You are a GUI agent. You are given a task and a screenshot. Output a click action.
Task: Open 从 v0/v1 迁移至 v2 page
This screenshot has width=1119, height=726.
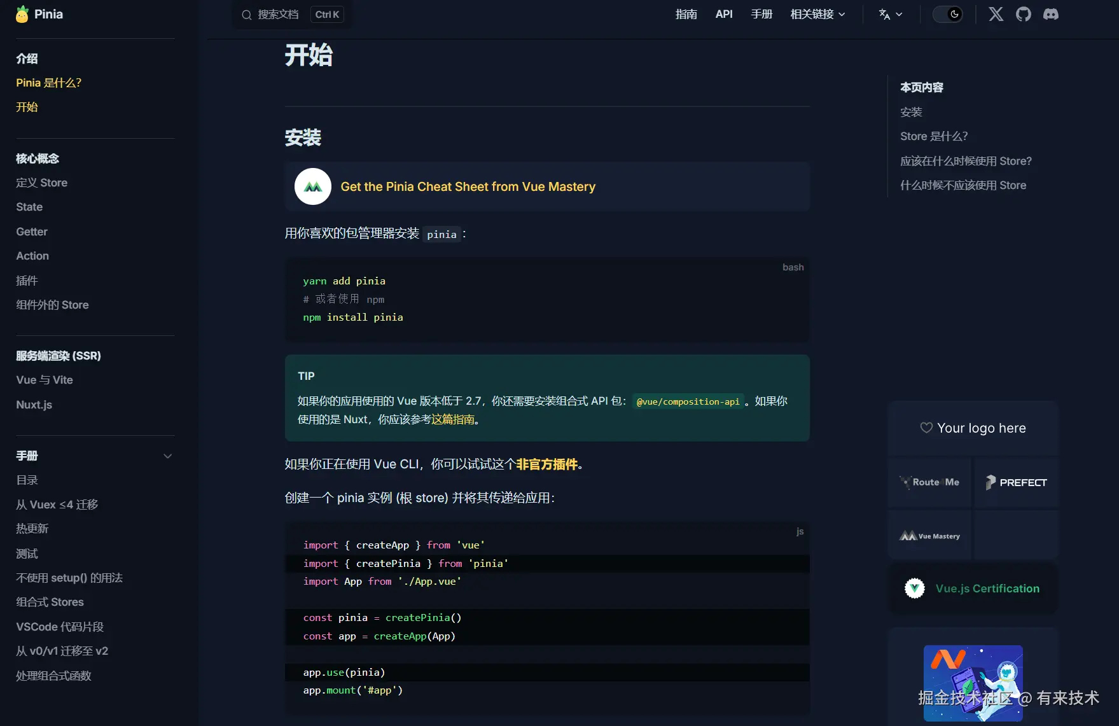tap(62, 651)
